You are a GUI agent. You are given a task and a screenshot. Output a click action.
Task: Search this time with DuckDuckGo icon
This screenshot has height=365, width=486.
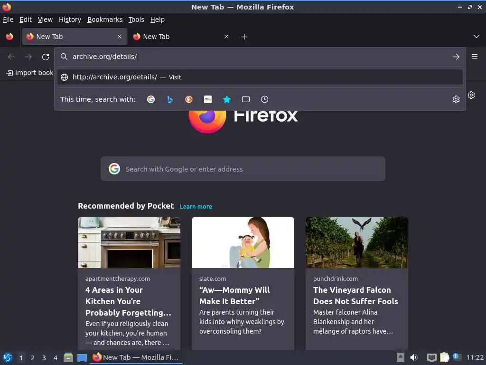pyautogui.click(x=189, y=99)
